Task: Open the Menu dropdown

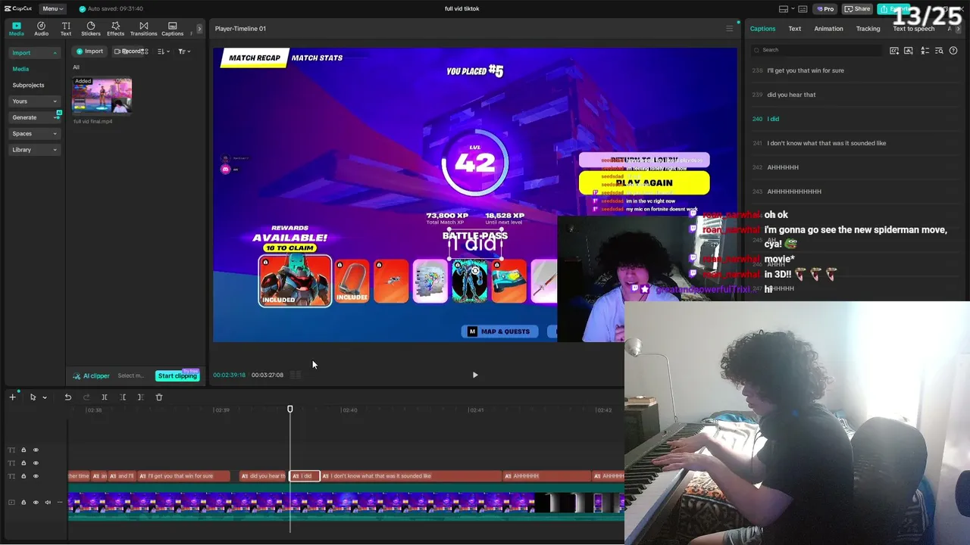Action: pos(52,9)
